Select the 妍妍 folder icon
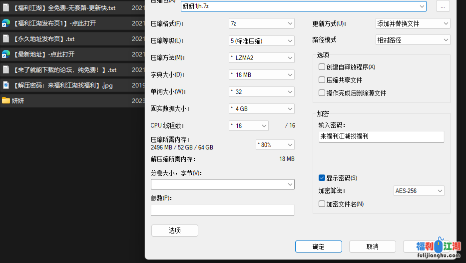This screenshot has height=263, width=466. (6, 100)
